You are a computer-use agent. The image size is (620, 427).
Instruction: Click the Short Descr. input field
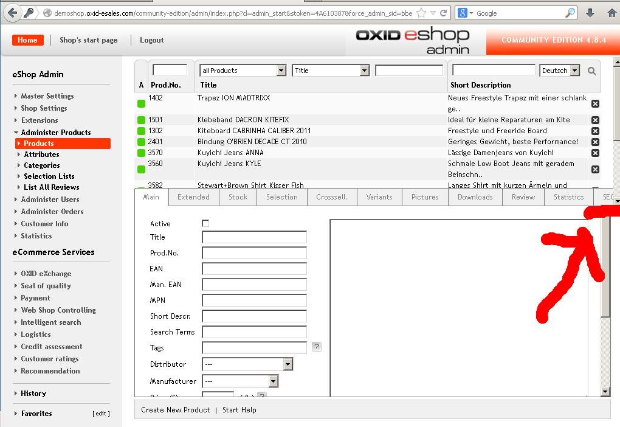click(x=254, y=316)
